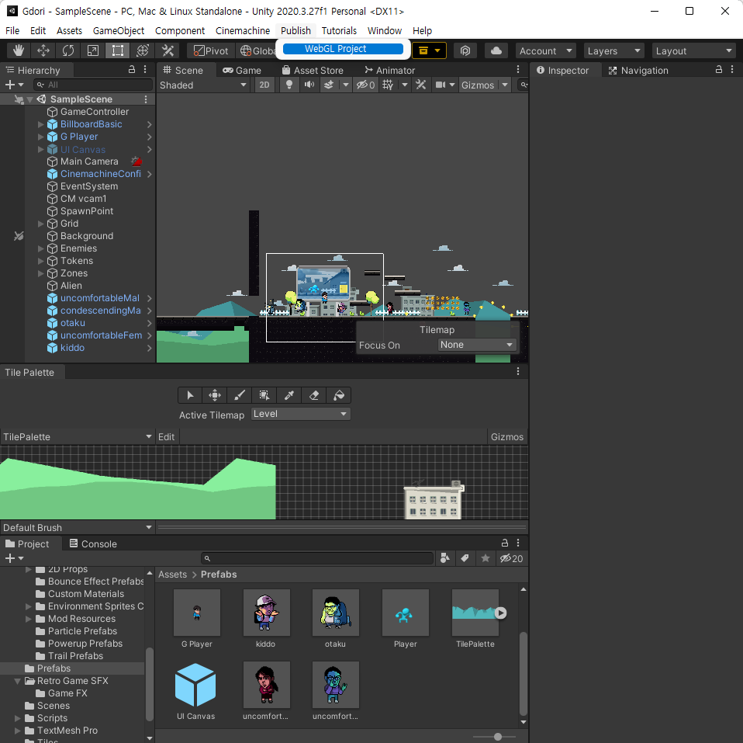Click the Project search field
The width and height of the screenshot is (743, 743).
317,558
